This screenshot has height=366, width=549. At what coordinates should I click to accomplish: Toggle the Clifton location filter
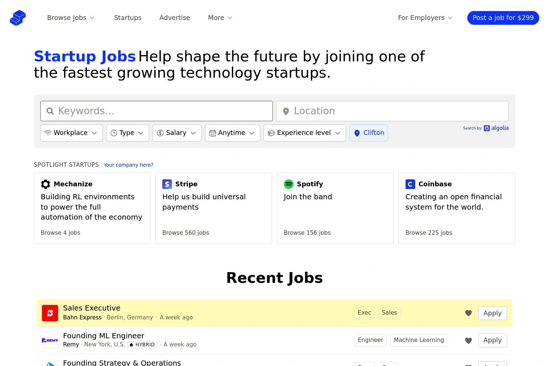(x=369, y=133)
